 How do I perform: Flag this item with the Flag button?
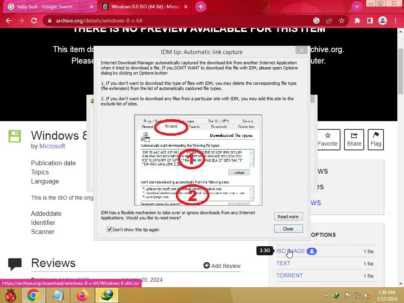click(x=376, y=139)
